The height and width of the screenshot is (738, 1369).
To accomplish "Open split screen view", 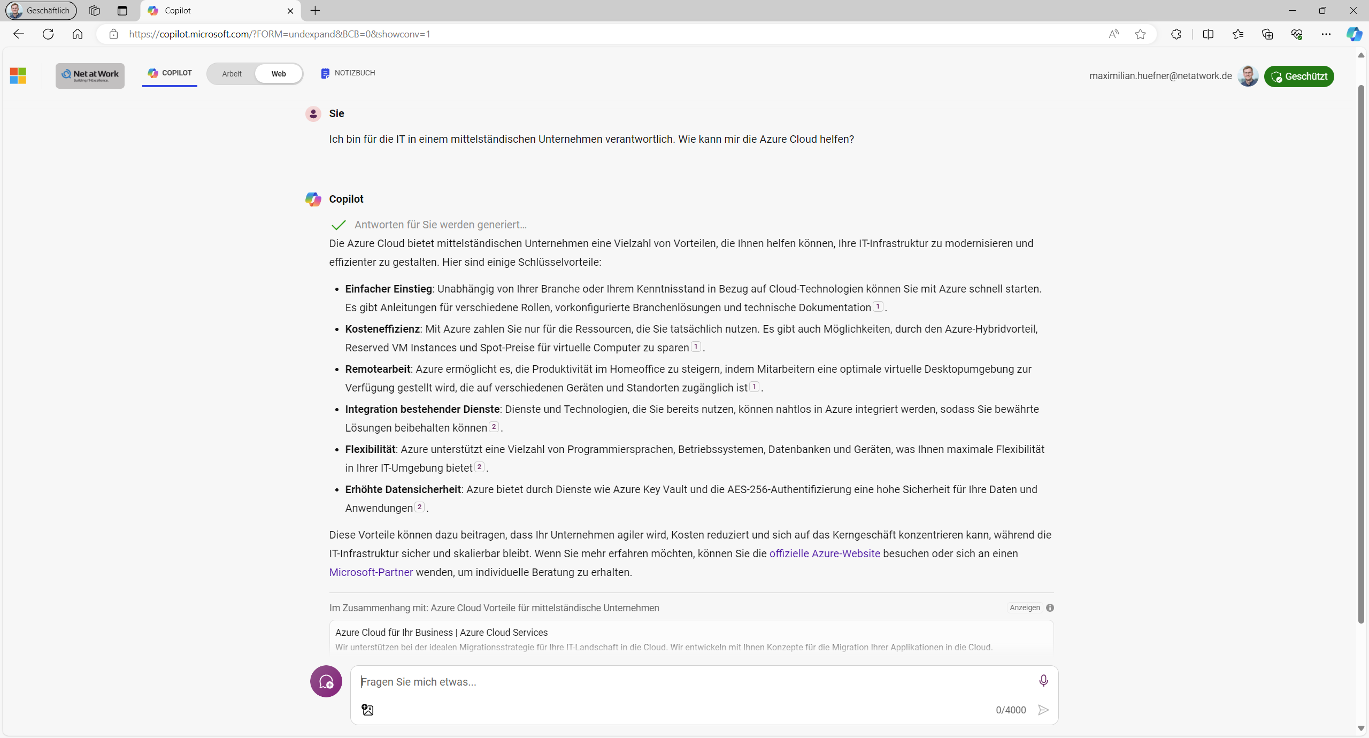I will (1208, 34).
